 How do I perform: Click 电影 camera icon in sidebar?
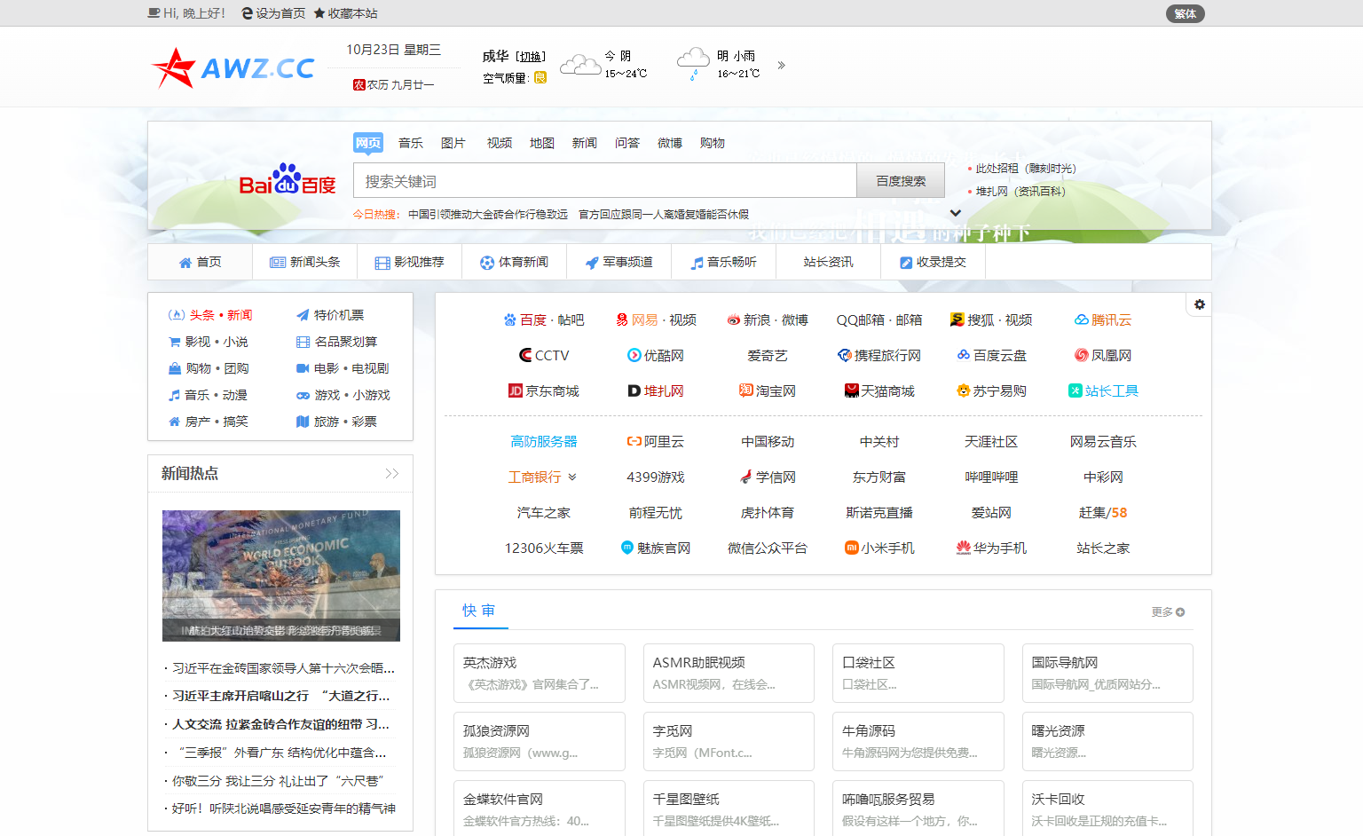click(303, 368)
